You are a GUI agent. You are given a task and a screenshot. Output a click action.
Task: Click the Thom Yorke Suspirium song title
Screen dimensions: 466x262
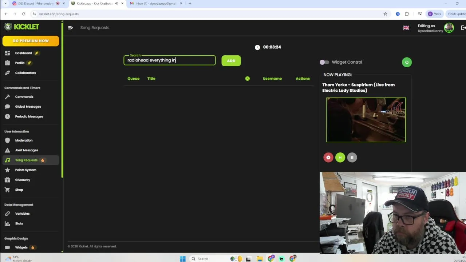359,88
